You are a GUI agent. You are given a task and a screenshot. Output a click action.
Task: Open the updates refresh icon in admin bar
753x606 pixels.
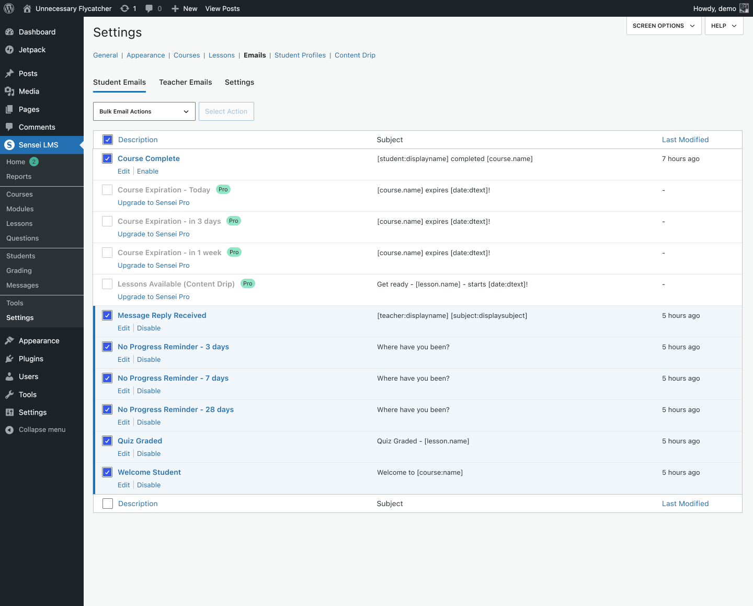(124, 8)
